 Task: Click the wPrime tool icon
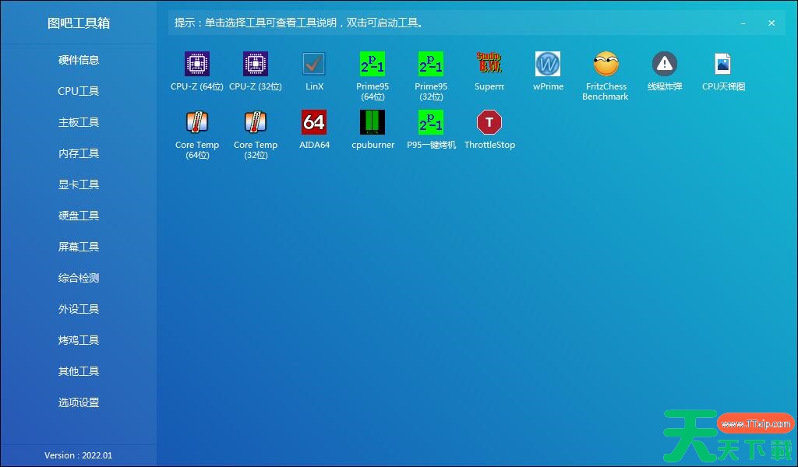pos(548,64)
